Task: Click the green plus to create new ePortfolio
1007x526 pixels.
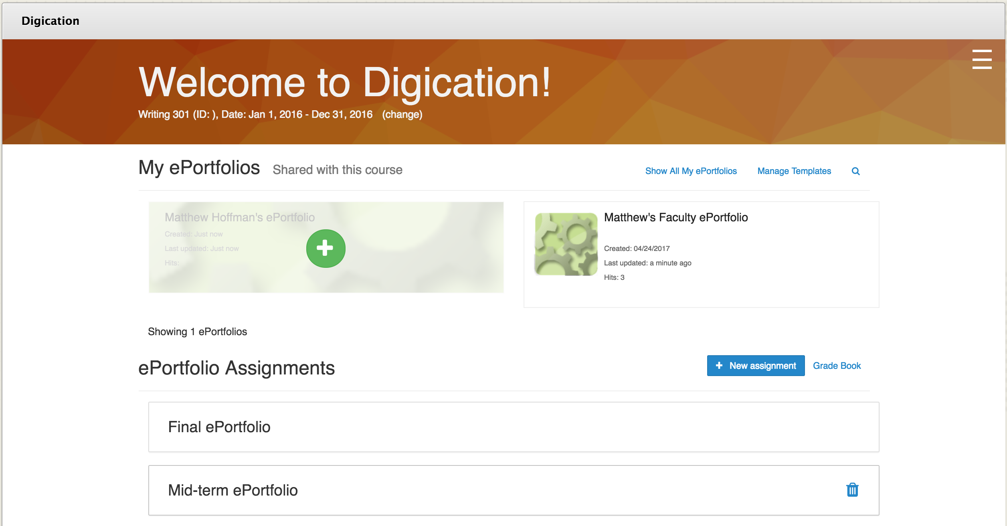Action: (326, 248)
